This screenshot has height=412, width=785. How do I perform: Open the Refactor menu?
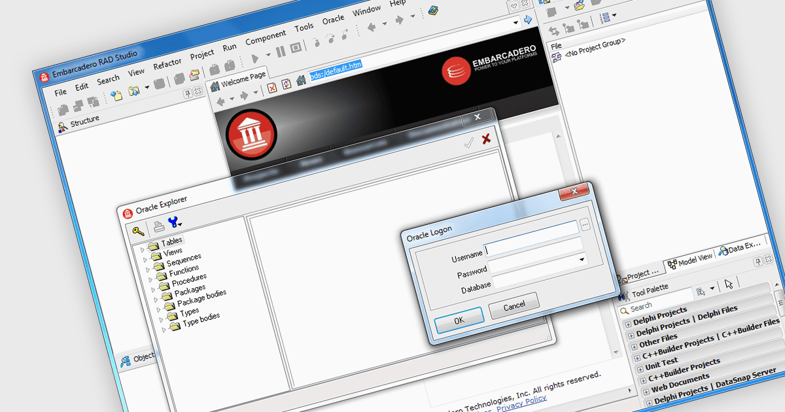(167, 64)
